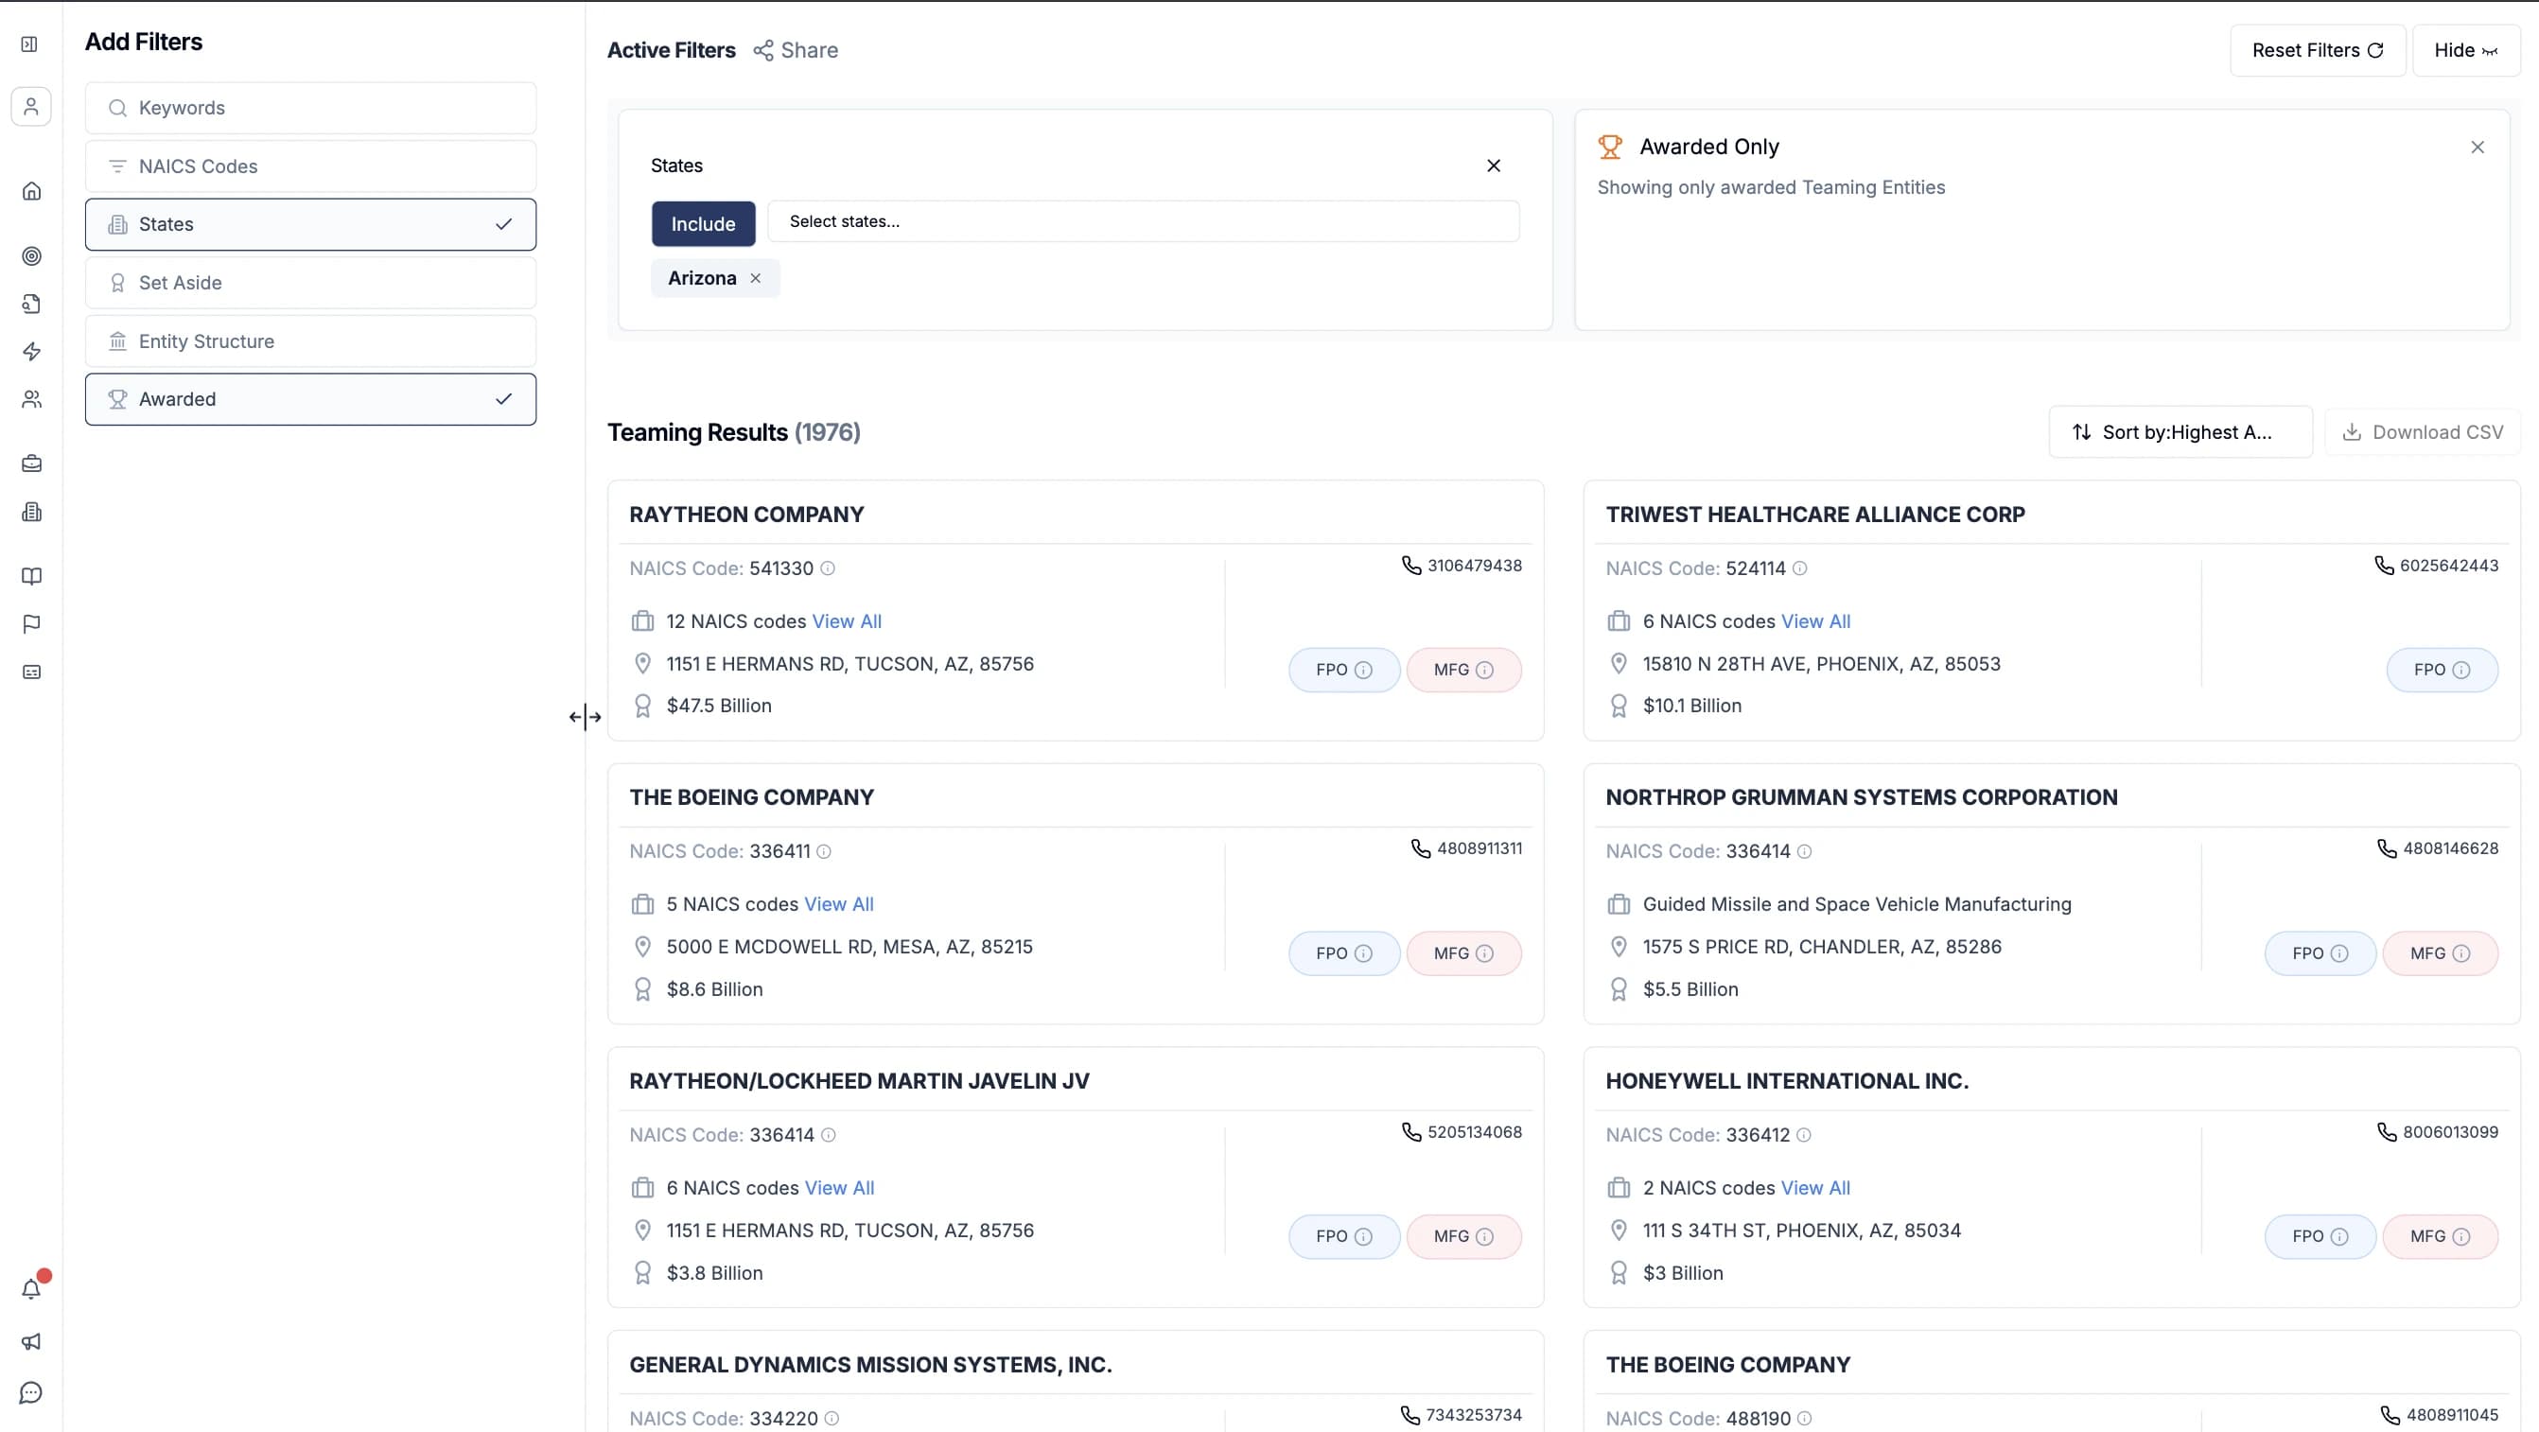Click the location pin for Boeing Mesa address

pyautogui.click(x=642, y=947)
